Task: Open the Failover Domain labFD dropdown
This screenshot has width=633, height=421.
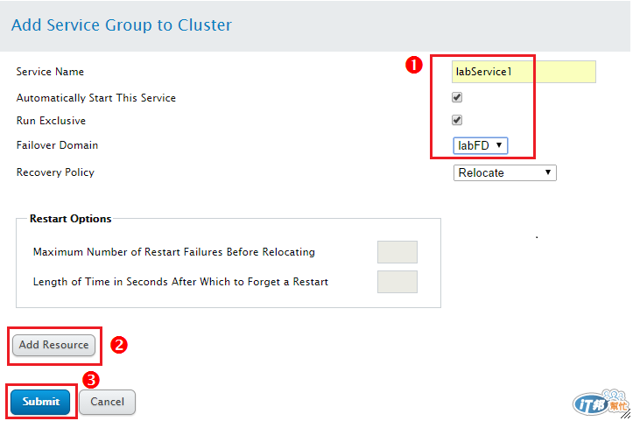Action: pos(480,145)
